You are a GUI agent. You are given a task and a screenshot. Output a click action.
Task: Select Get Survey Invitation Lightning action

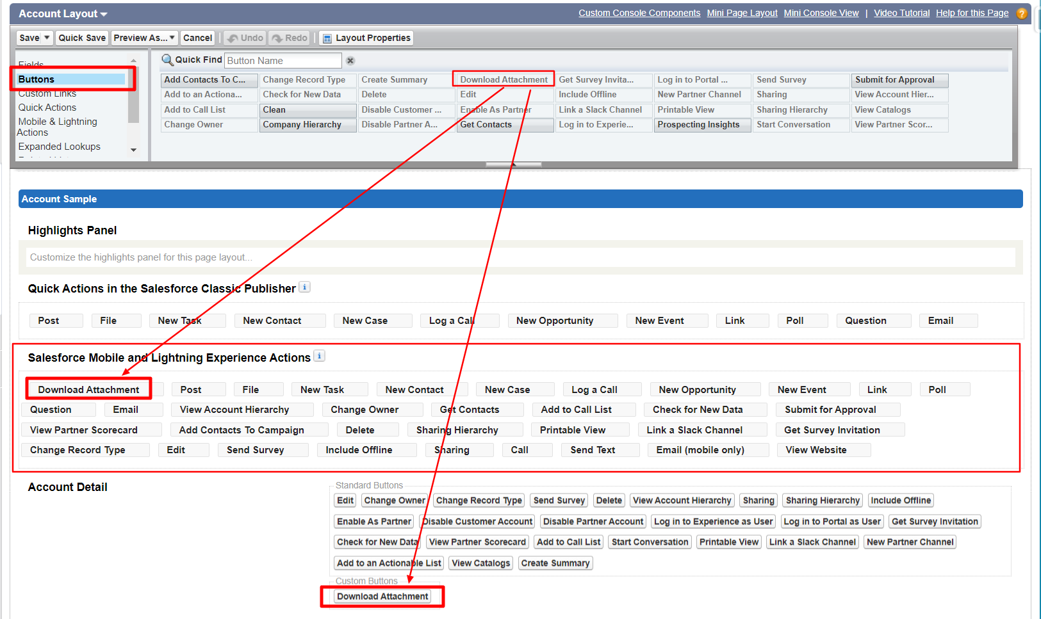pos(840,430)
